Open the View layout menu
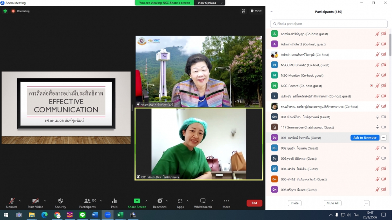 pos(256,11)
